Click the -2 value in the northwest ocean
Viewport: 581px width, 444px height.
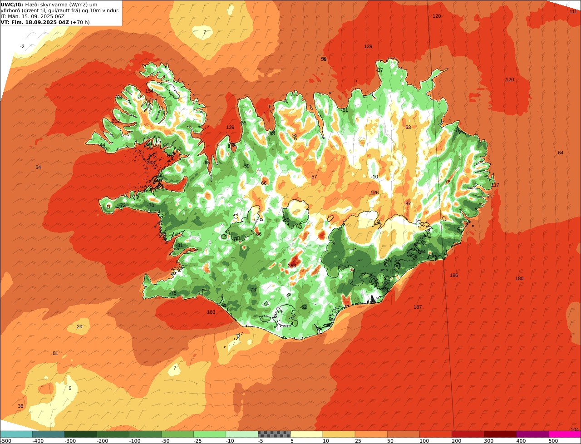[x=22, y=47]
